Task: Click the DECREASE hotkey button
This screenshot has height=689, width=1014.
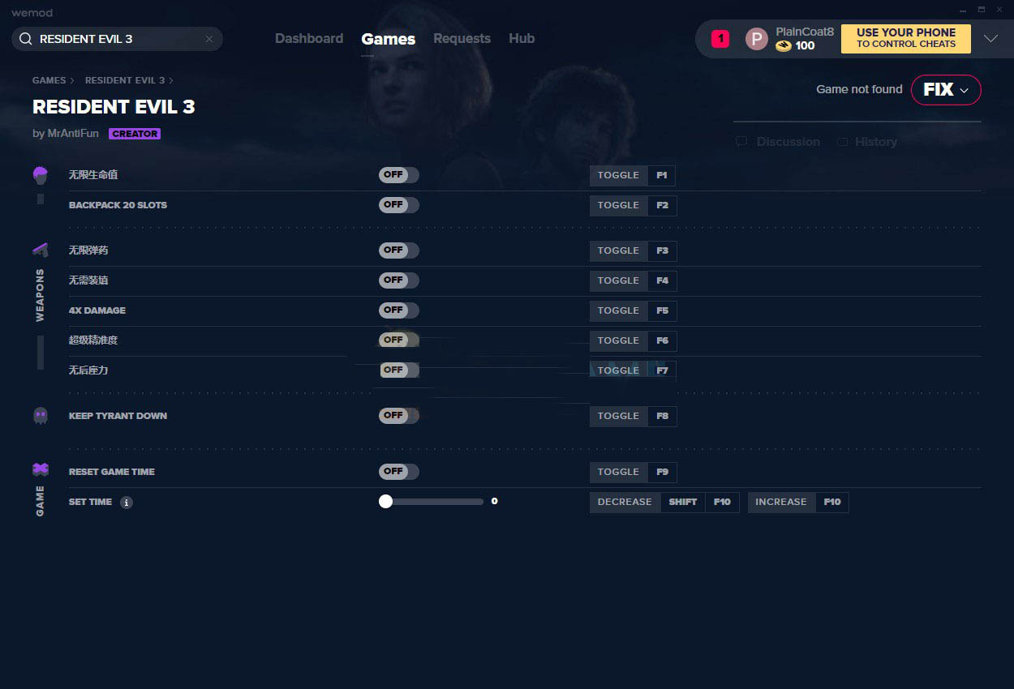Action: (625, 503)
